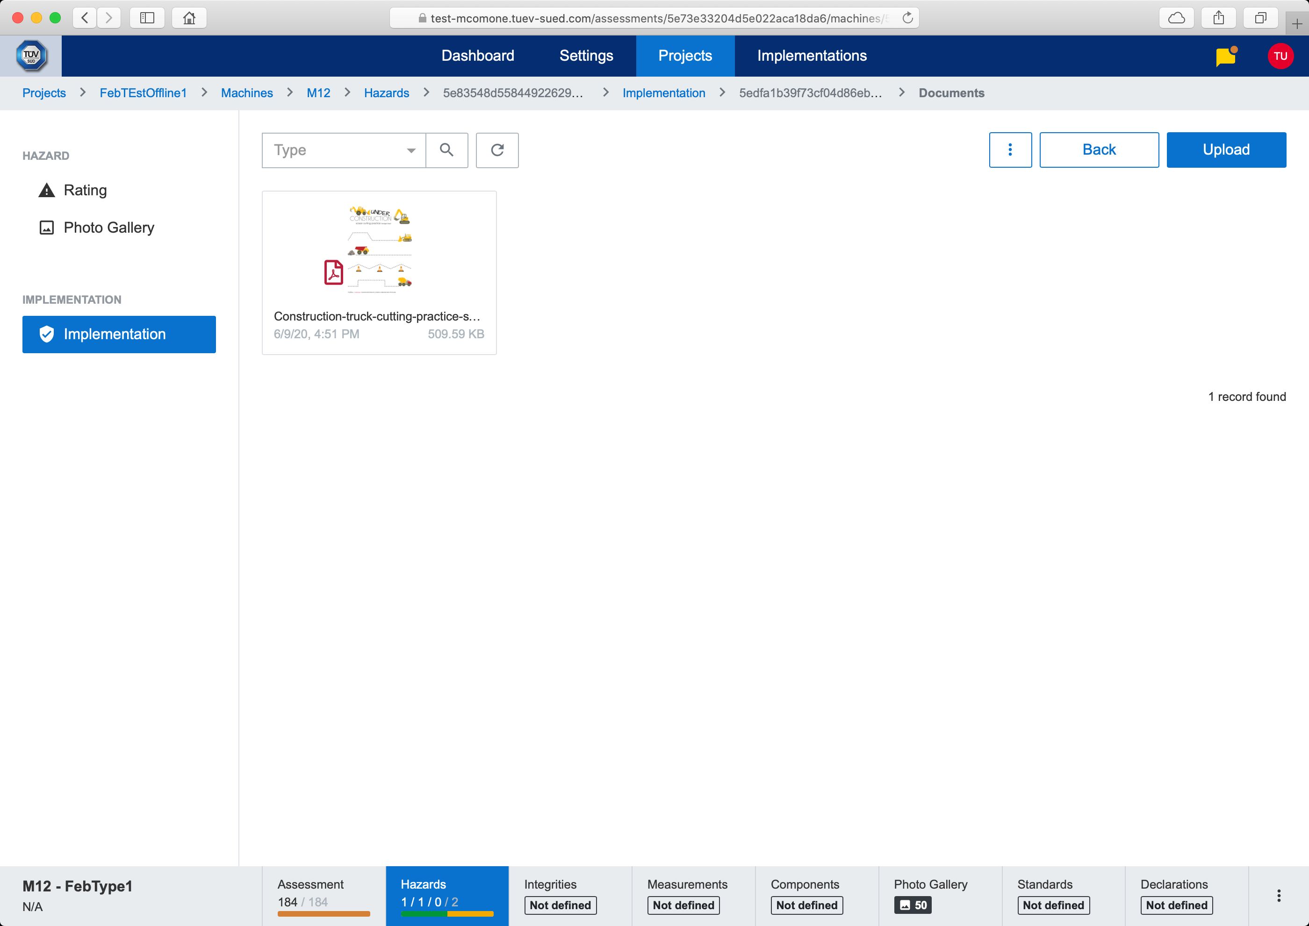
Task: Click the Assessment 184/184 progress tab
Action: [x=324, y=895]
